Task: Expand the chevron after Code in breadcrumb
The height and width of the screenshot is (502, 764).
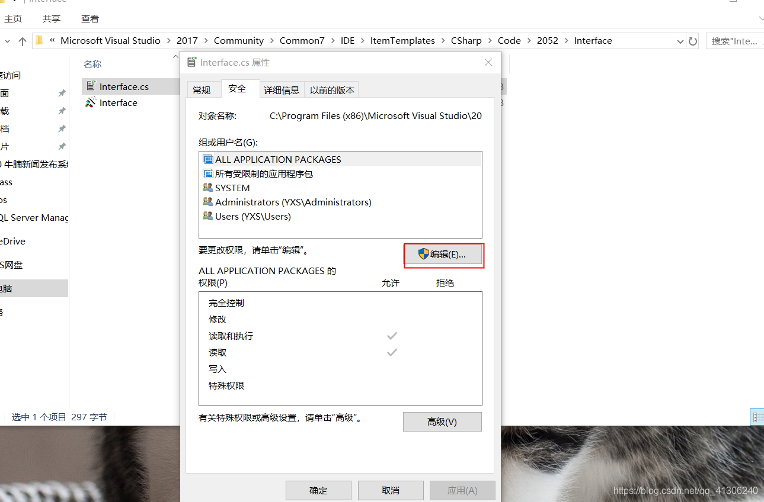Action: (x=529, y=41)
